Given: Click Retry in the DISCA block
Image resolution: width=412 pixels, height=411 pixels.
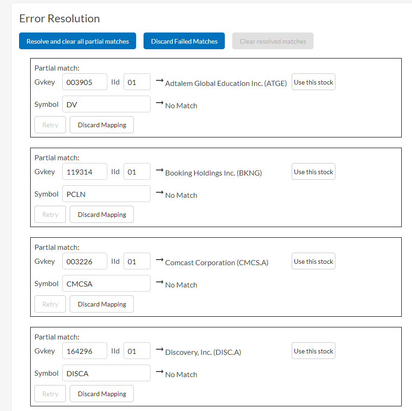Looking at the screenshot, I should pyautogui.click(x=50, y=394).
